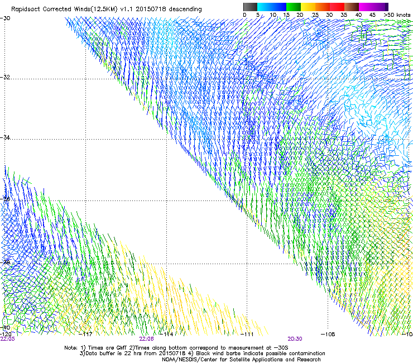Click the purple '22:05' time stamp
Image resolution: width=413 pixels, height=363 pixels.
pyautogui.click(x=8, y=339)
